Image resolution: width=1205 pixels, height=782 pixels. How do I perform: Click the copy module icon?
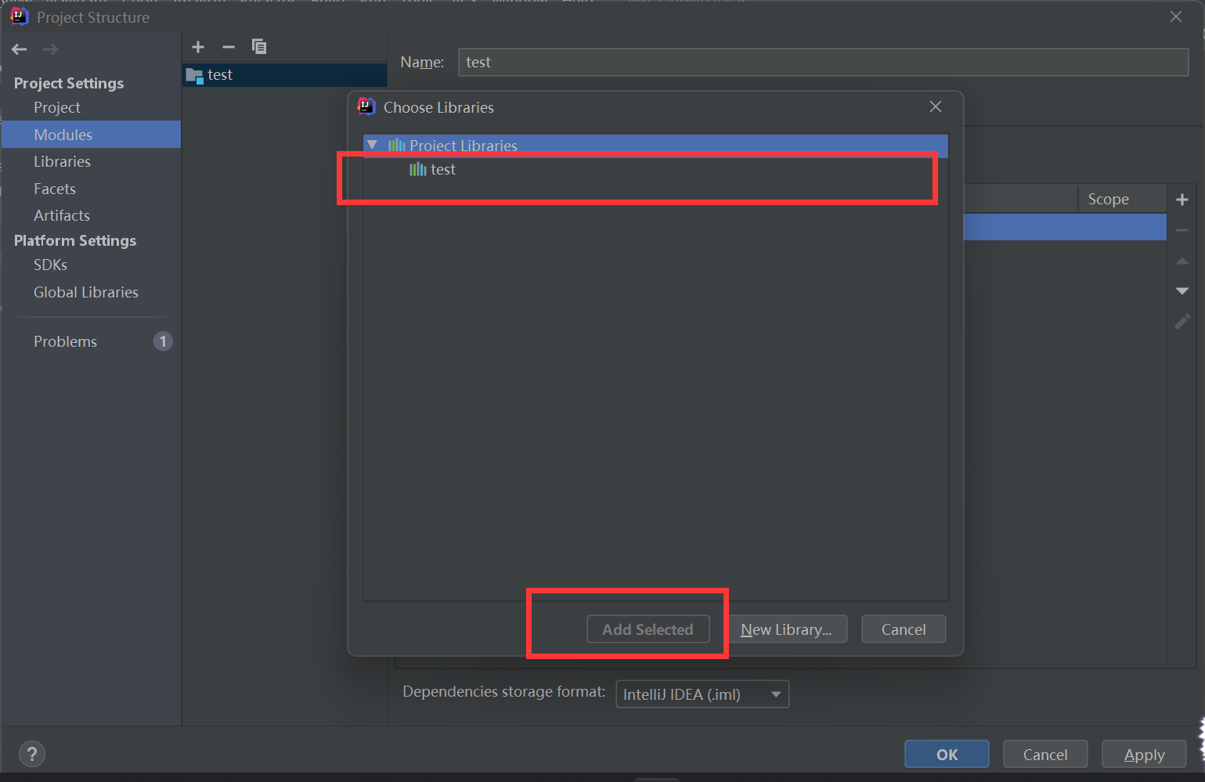tap(259, 47)
